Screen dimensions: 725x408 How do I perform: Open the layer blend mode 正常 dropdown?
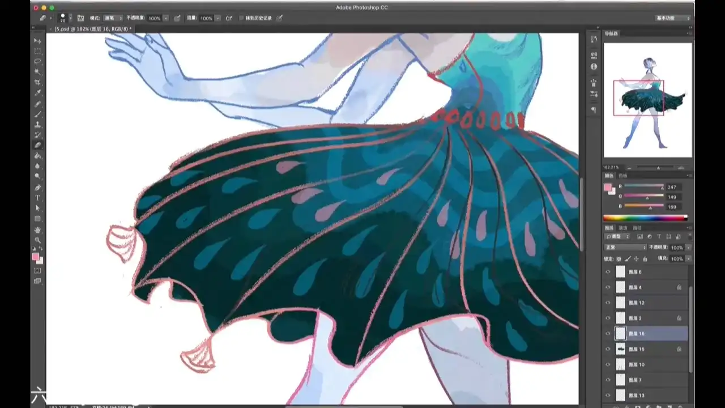click(625, 248)
